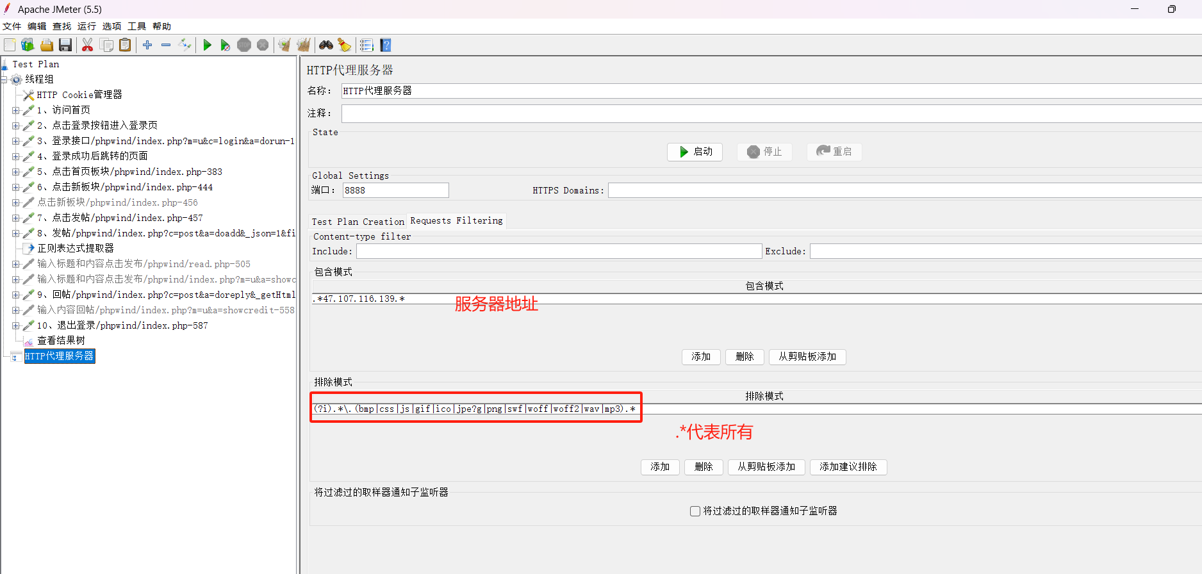The height and width of the screenshot is (574, 1202).
Task: Open the 选项 menu
Action: pyautogui.click(x=112, y=26)
